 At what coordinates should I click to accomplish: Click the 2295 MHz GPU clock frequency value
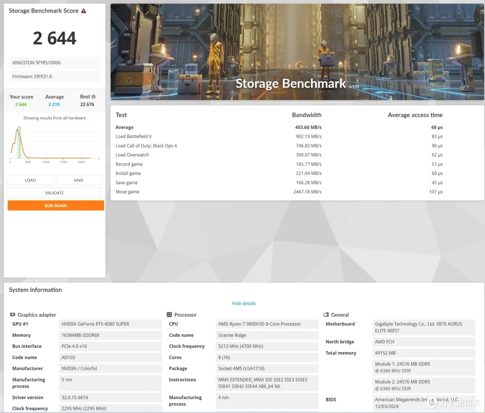tap(110, 409)
